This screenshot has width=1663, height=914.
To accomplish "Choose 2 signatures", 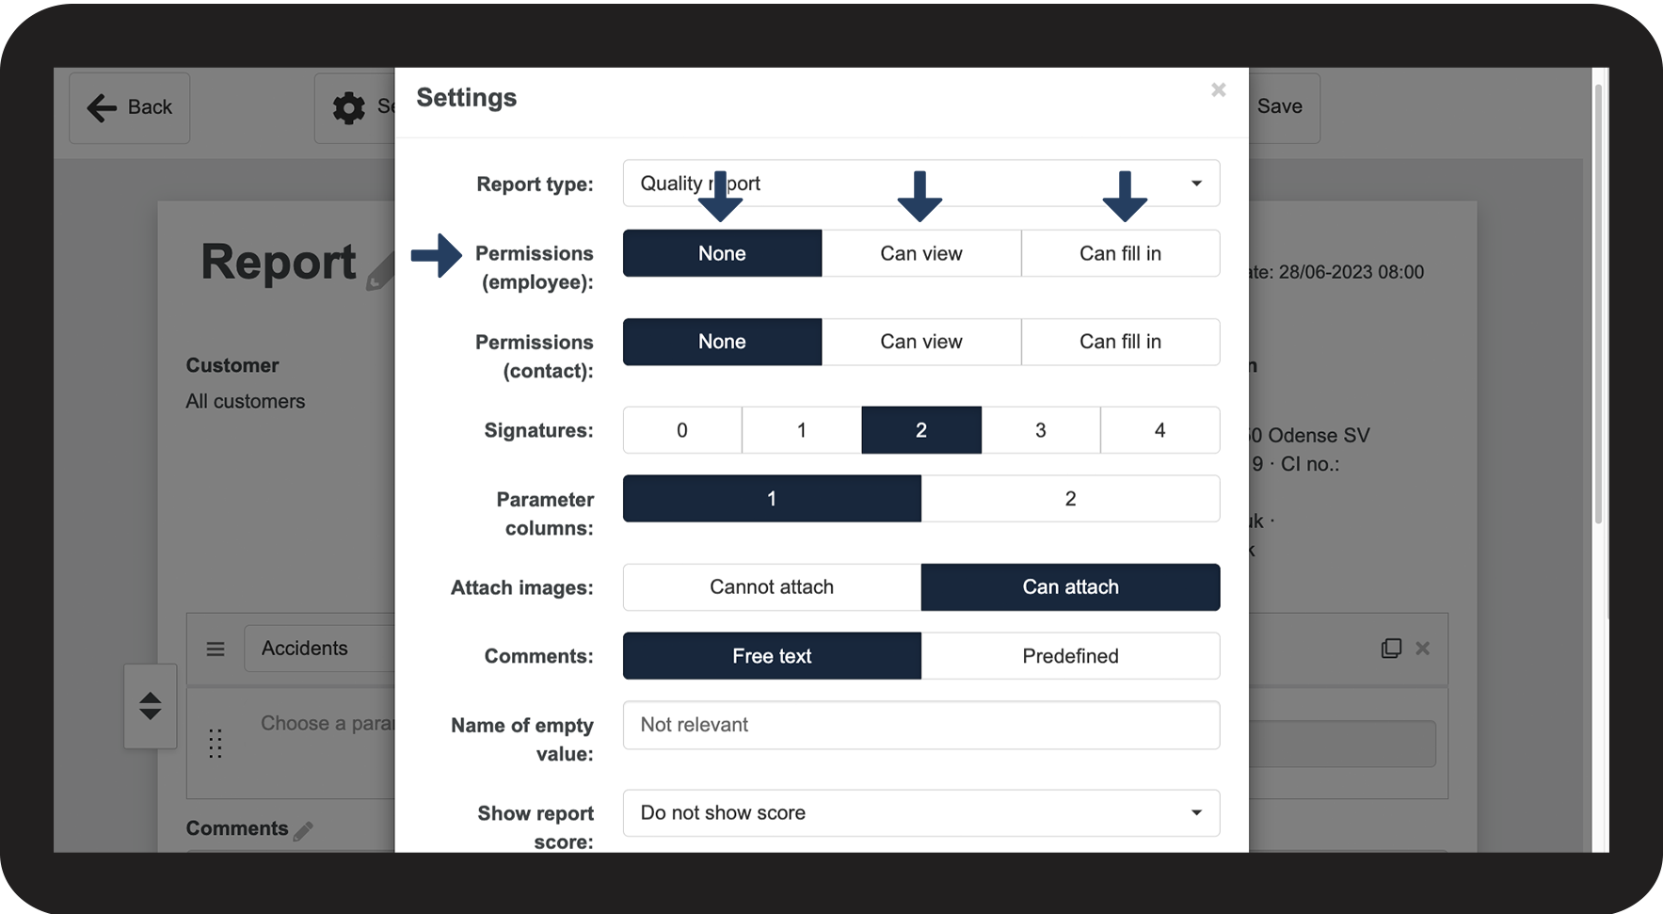I will pyautogui.click(x=921, y=430).
